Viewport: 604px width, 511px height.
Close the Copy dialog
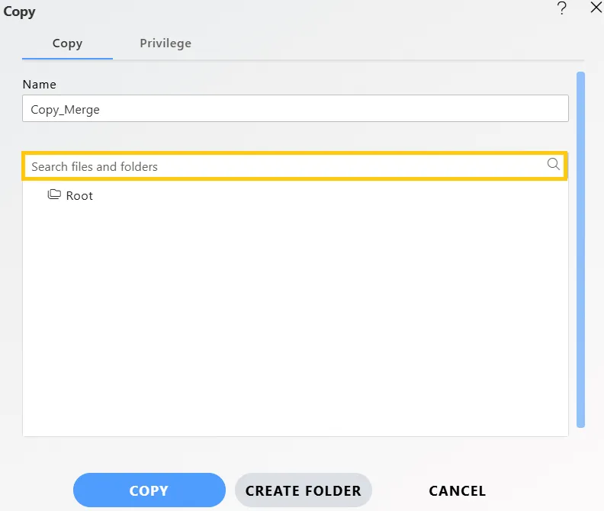[596, 8]
